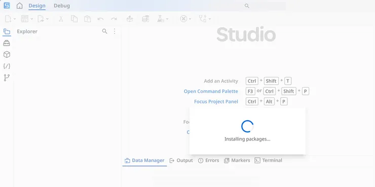Click the Cut scissors icon
The image size is (375, 187).
[61, 19]
